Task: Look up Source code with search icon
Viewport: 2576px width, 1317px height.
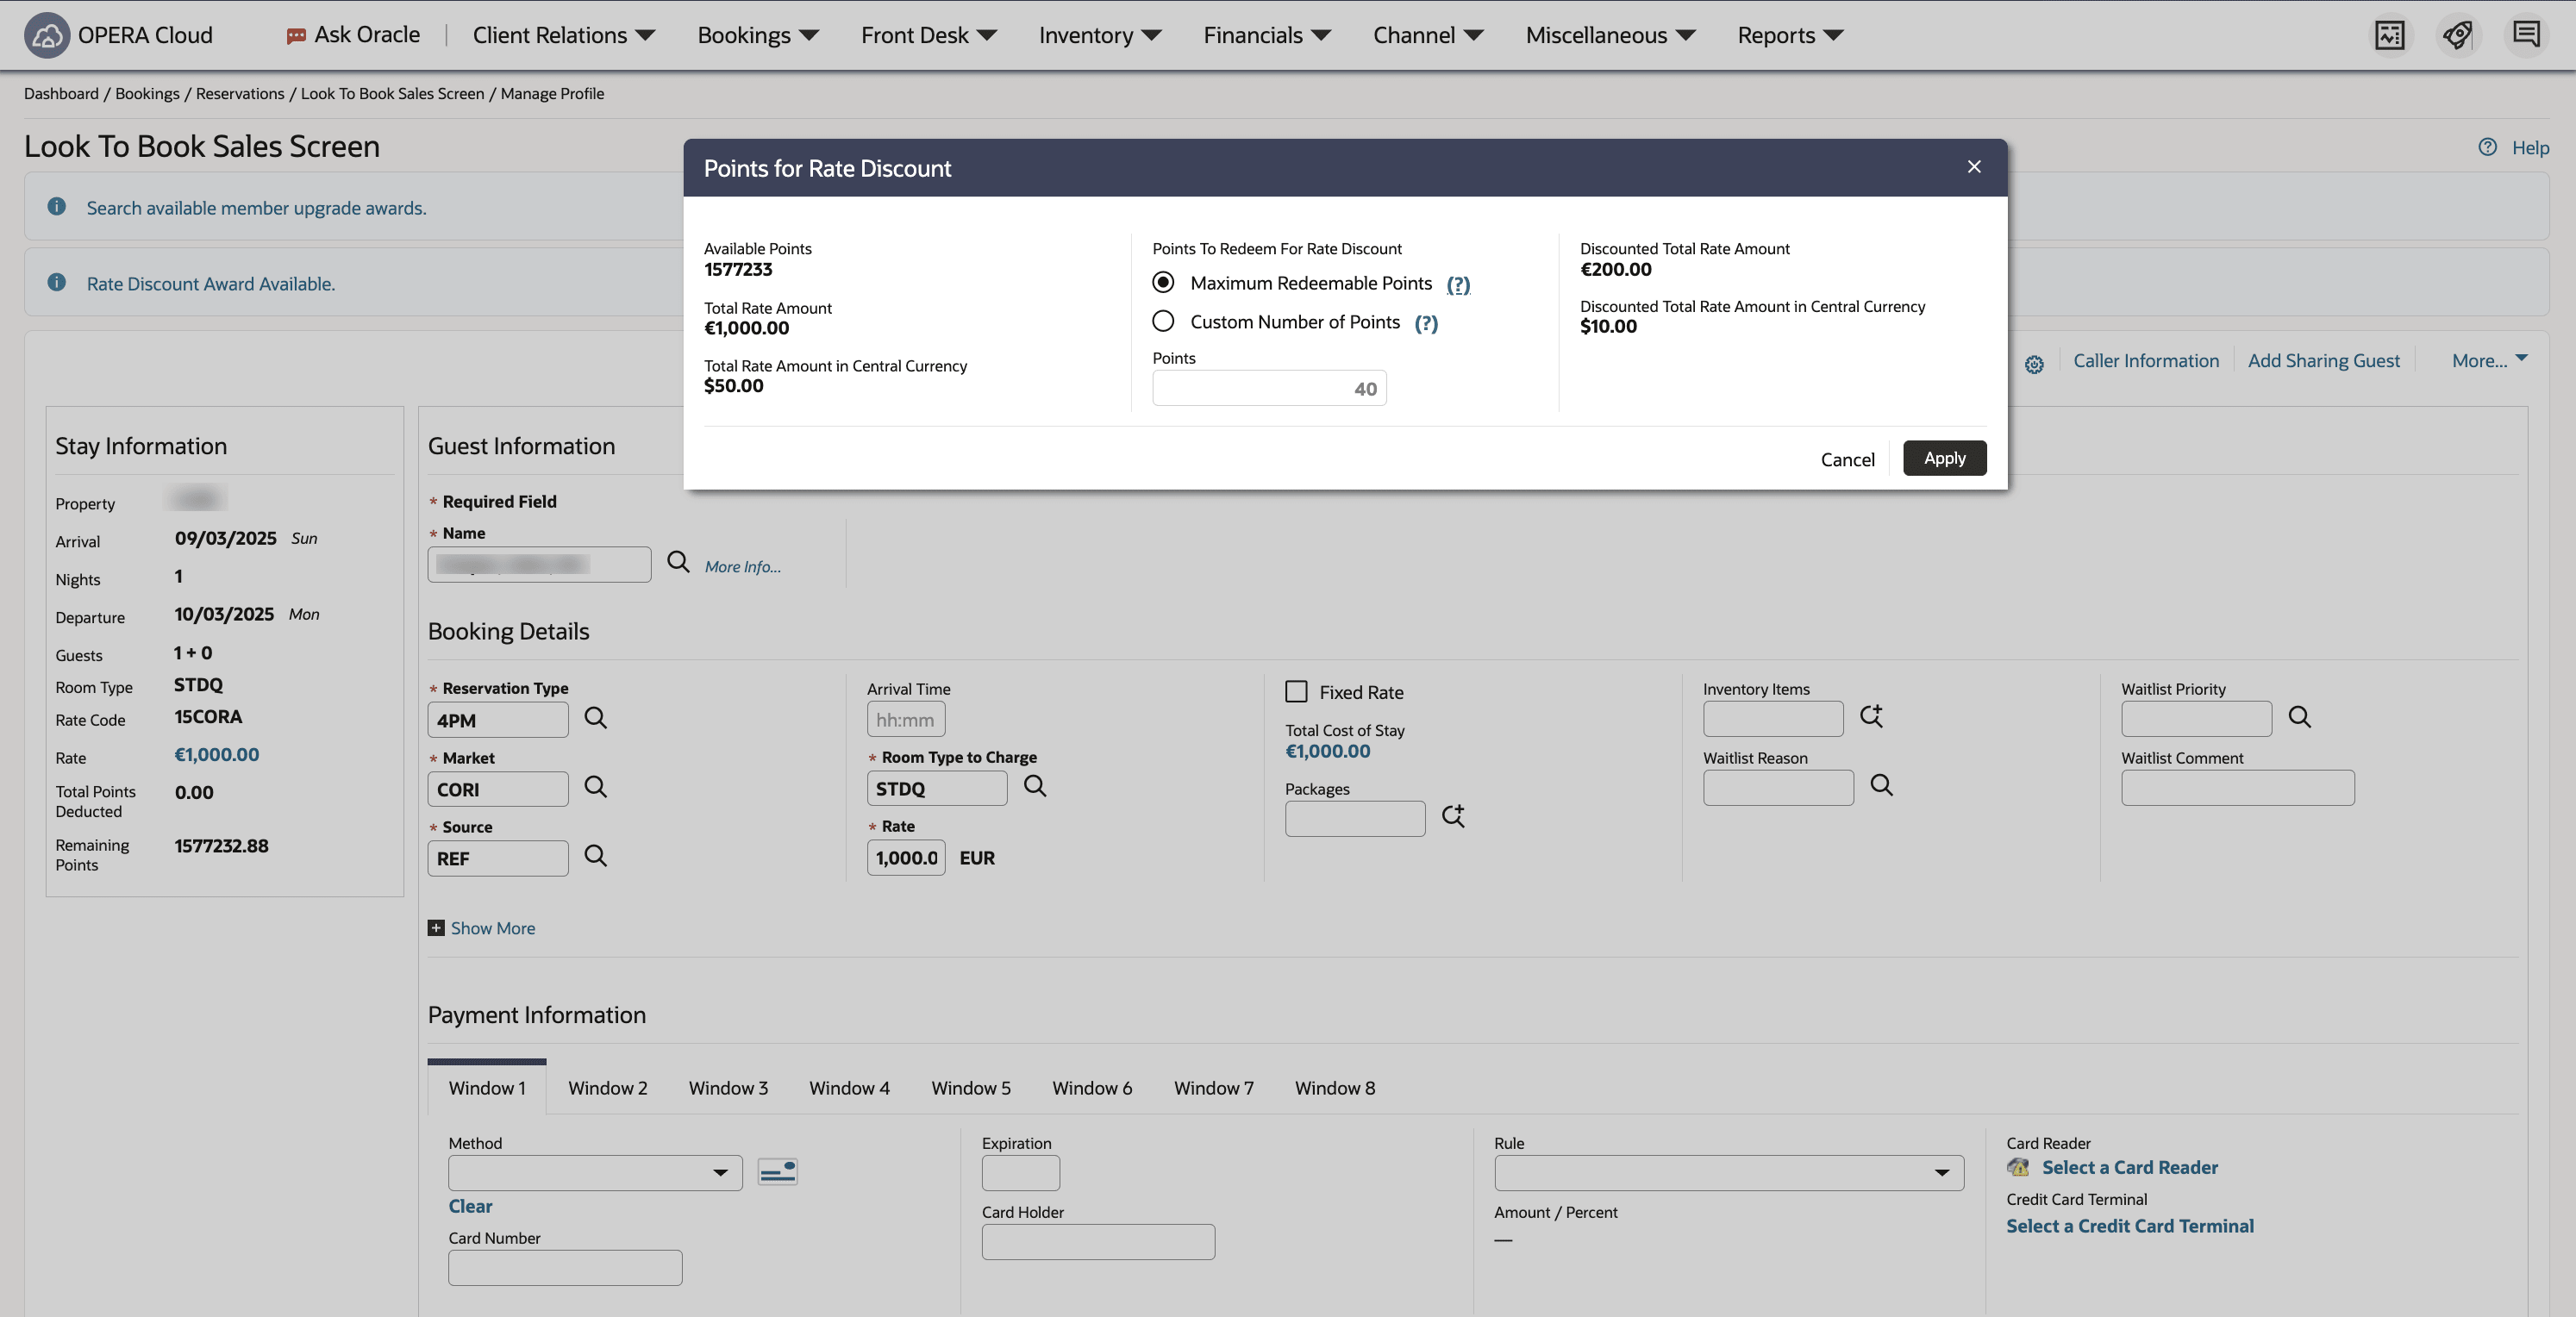Action: pyautogui.click(x=596, y=856)
